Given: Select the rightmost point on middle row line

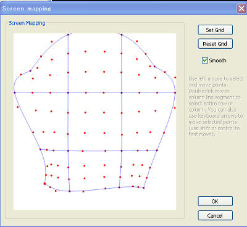Looking at the screenshot, I should click(175, 93).
